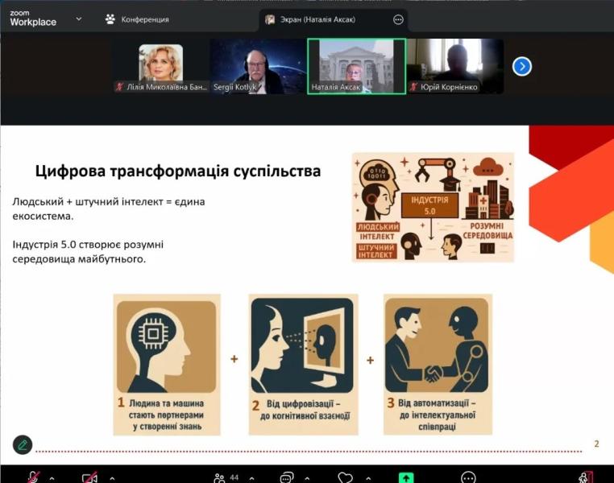Open the More options ellipsis in toolbar
614x483 pixels.
pos(468,477)
